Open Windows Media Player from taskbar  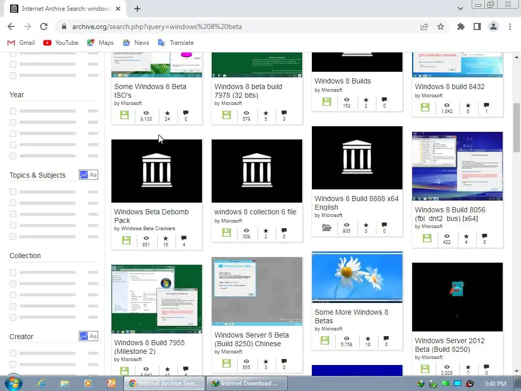88,383
